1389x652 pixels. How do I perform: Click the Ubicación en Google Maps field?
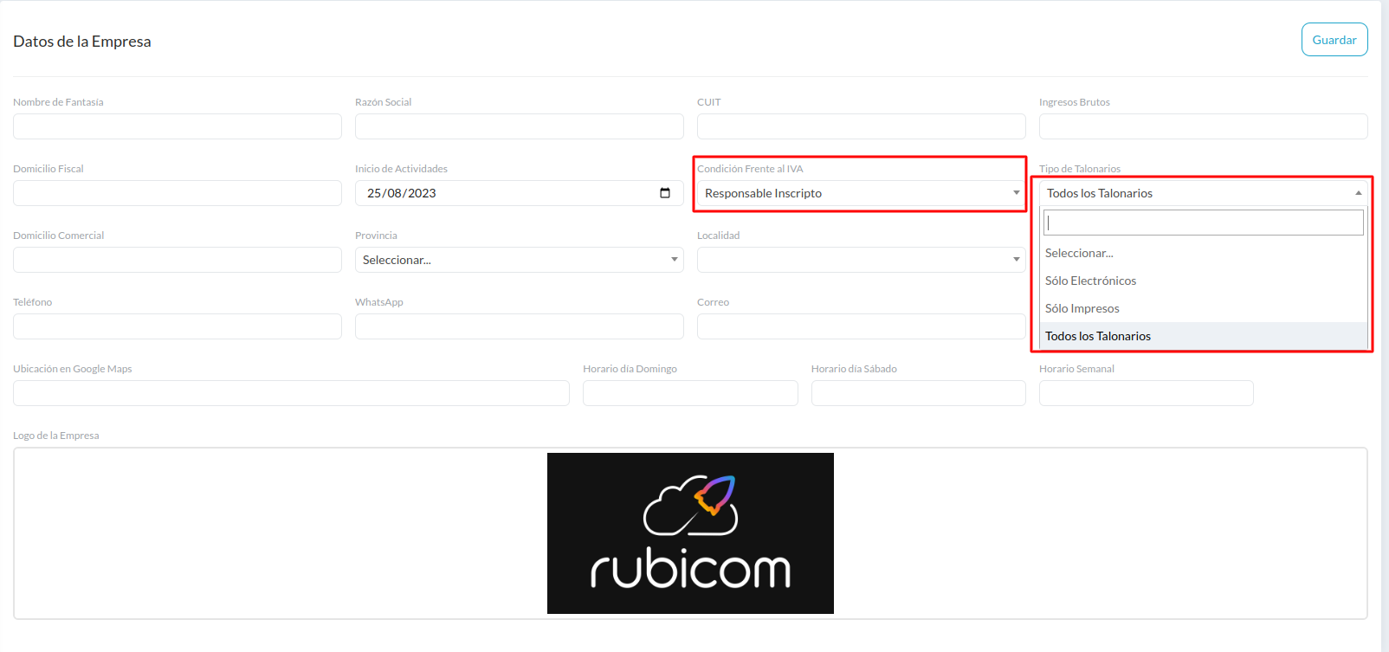(x=291, y=393)
